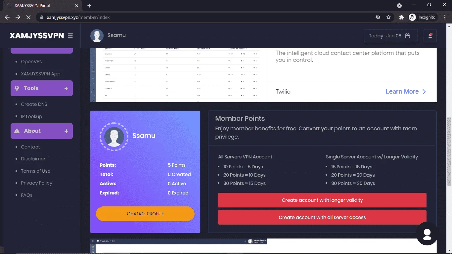Screen dimensions: 452x254
Task: Click Create account with longer validity
Action: (x=322, y=200)
